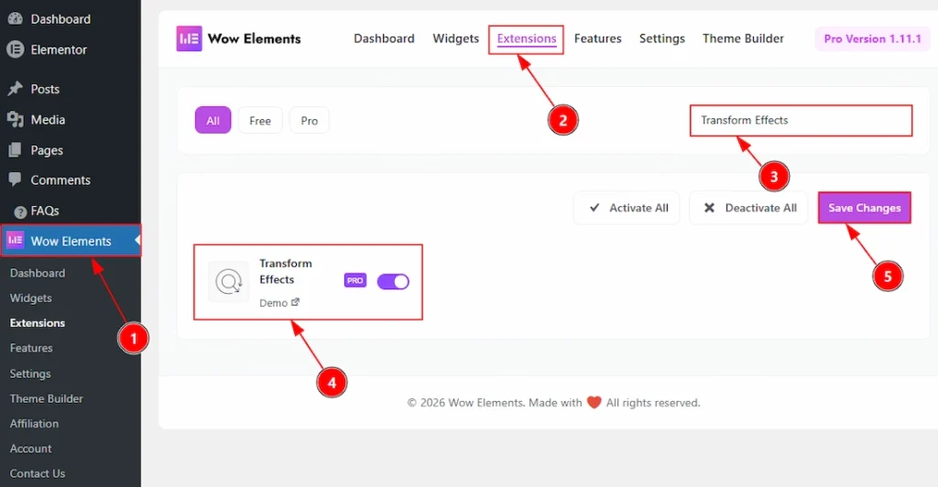
Task: Open Settings submenu in sidebar
Action: (30, 373)
